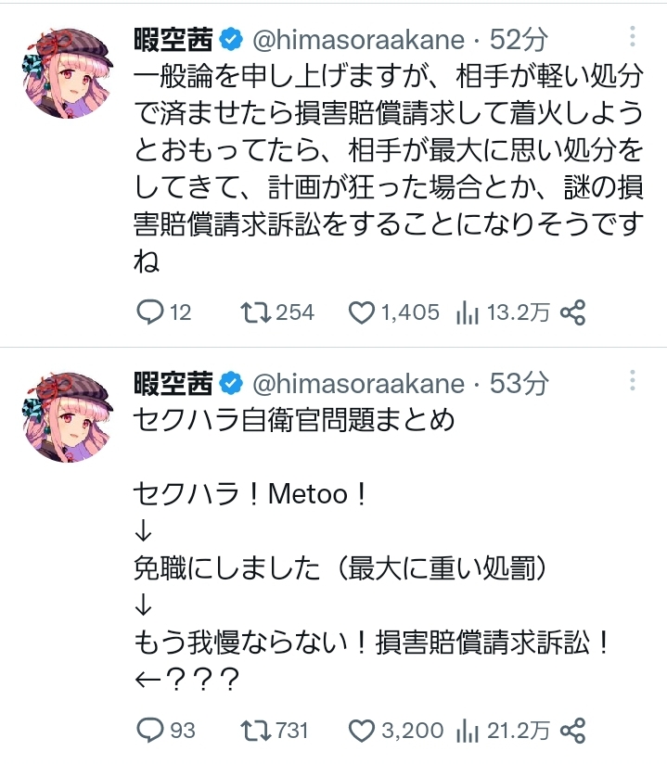The height and width of the screenshot is (764, 667).
Task: View analytics of tweet with 21.2万 views
Action: (467, 730)
